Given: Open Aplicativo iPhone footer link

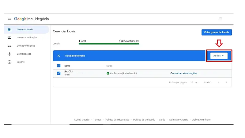Looking at the screenshot, I should click(201, 120).
